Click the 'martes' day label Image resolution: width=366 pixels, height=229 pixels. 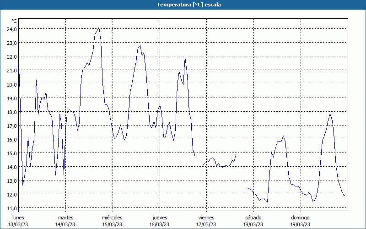pos(66,218)
